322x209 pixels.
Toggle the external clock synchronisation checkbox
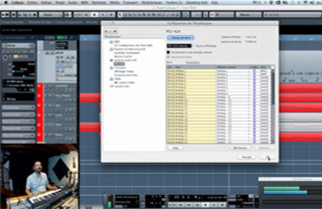168,52
